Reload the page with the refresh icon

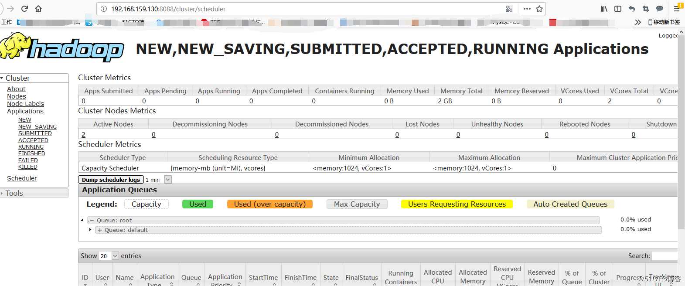pos(24,9)
